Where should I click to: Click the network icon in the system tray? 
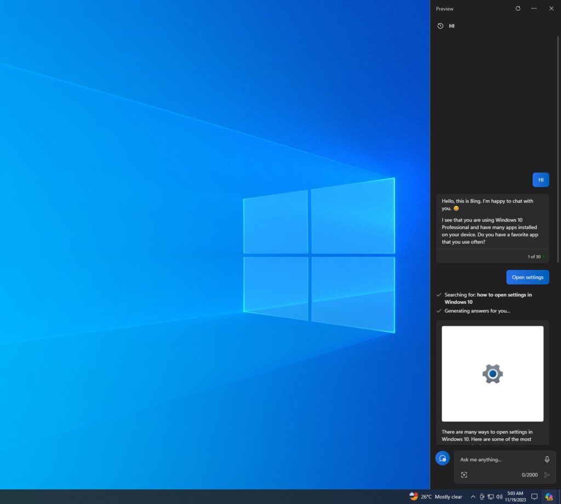click(492, 497)
